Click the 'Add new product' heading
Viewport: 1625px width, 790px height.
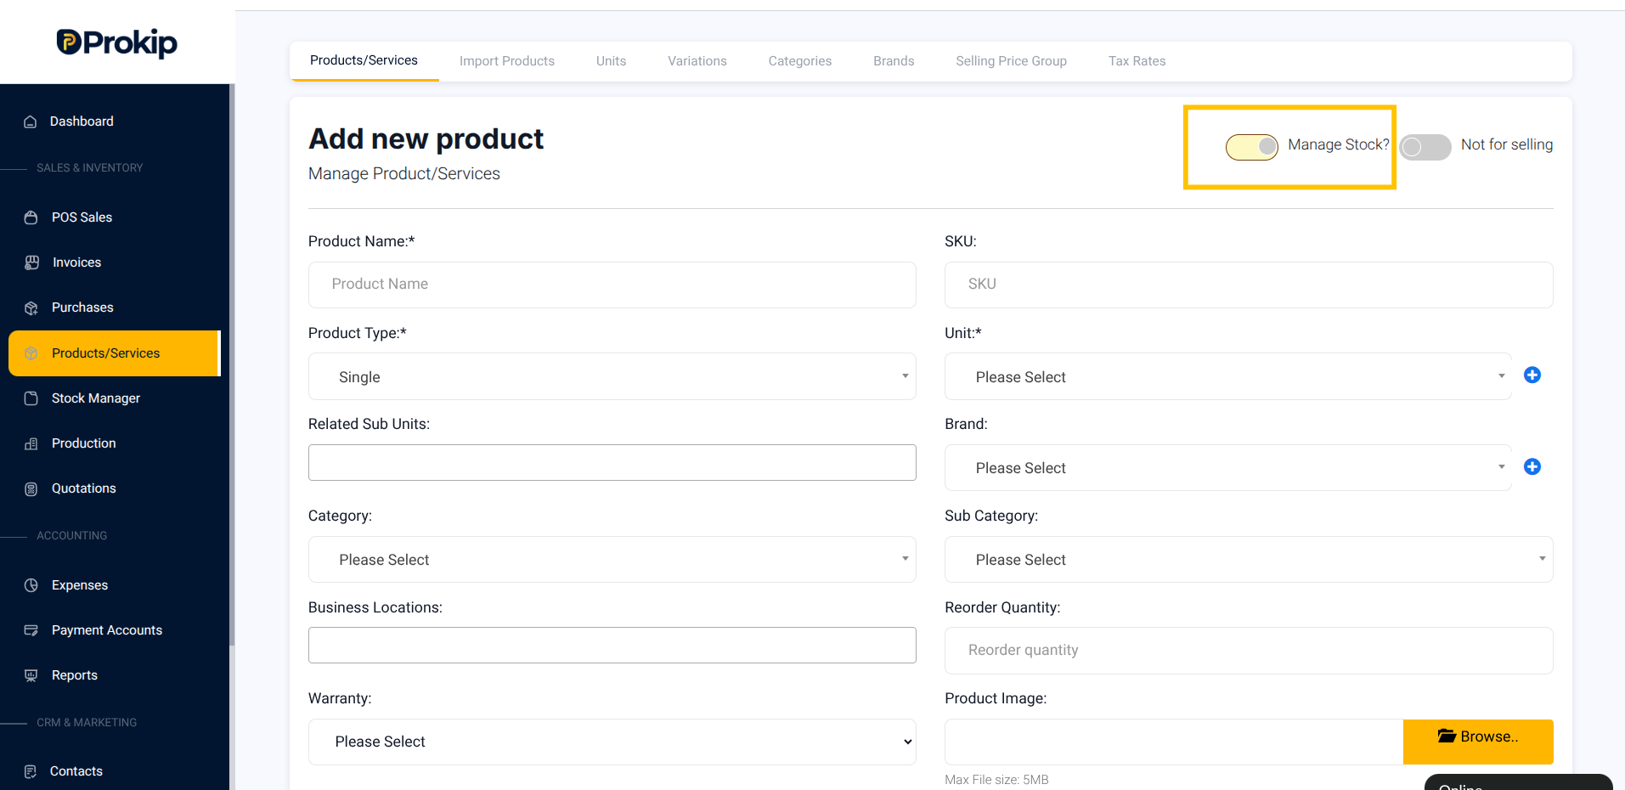click(426, 138)
